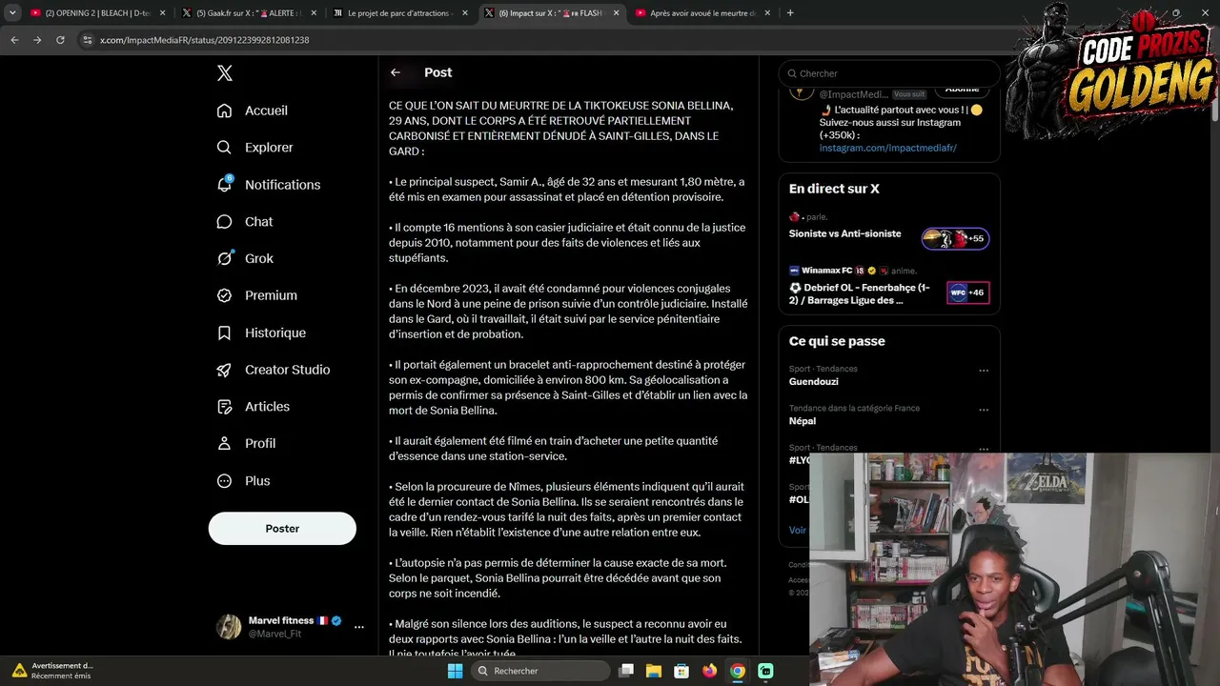Open Task View on the taskbar
Viewport: 1220px width, 686px height.
coord(626,671)
